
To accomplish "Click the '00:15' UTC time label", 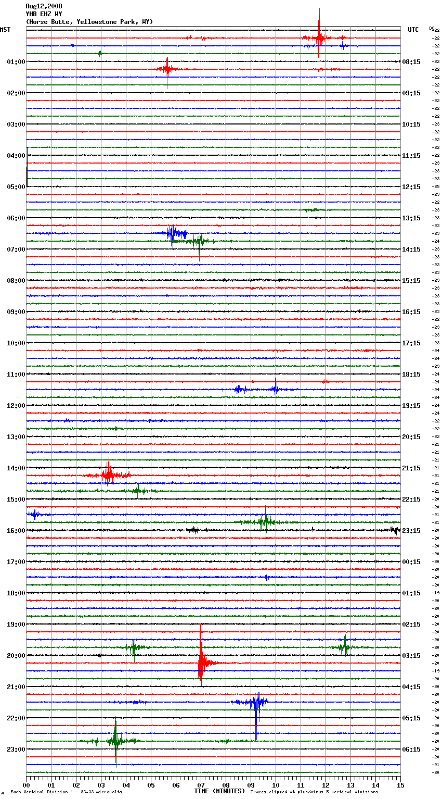I will 411,562.
